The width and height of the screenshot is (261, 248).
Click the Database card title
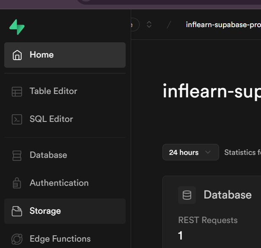pyautogui.click(x=228, y=195)
